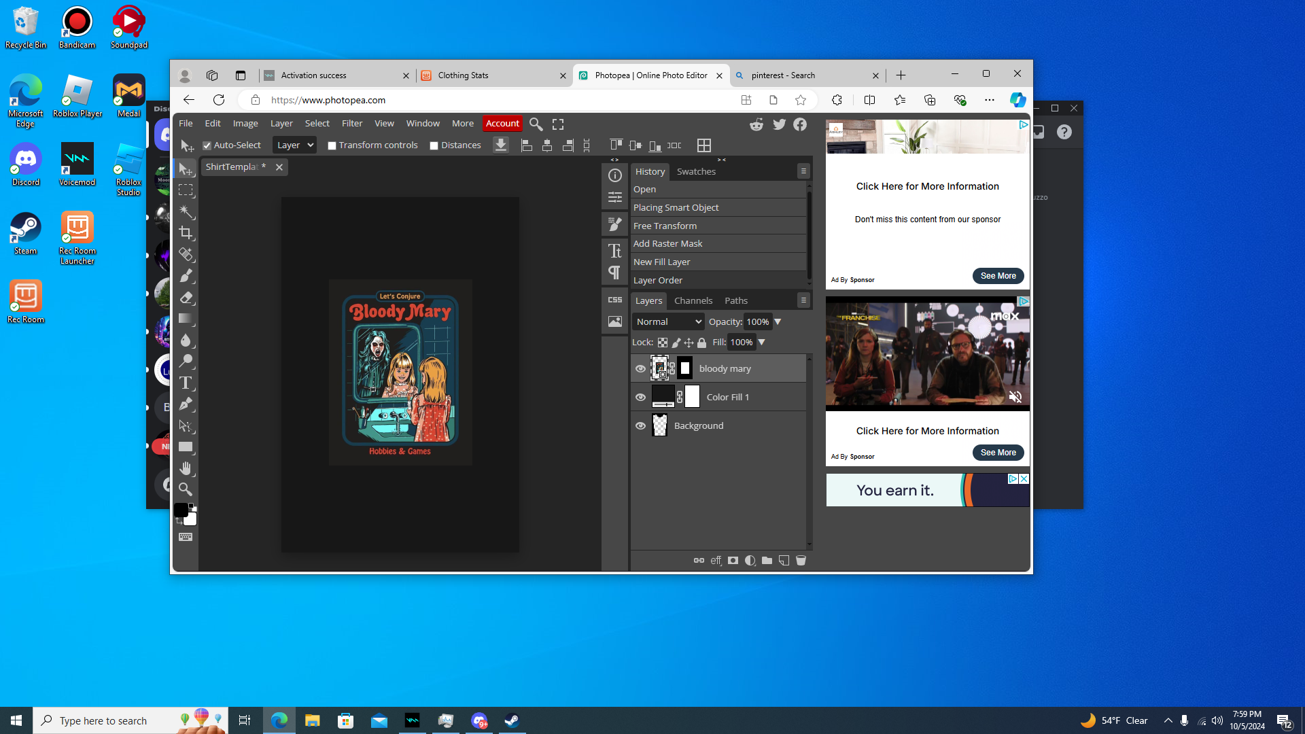This screenshot has height=734, width=1305.
Task: Click the delete layer trash icon
Action: pos(801,561)
